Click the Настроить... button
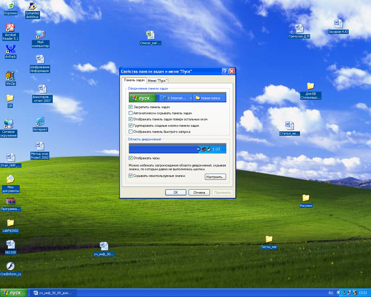Image resolution: width=371 pixels, height=297 pixels. tap(215, 177)
